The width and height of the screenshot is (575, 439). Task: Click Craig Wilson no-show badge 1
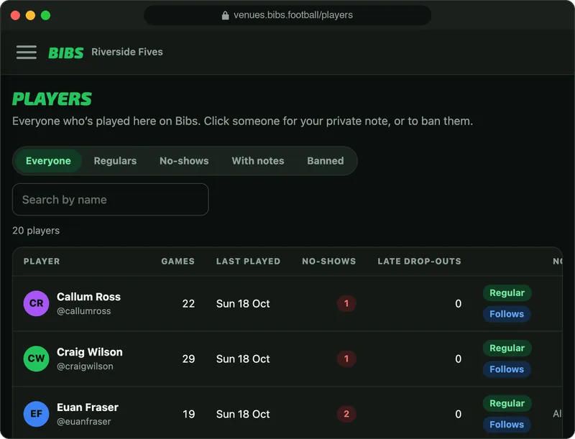tap(346, 359)
